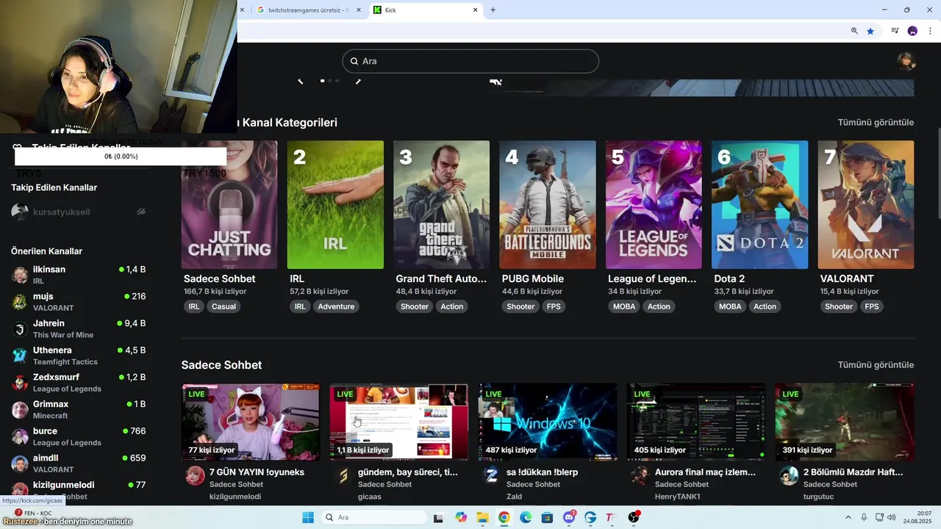
Task: Open turgutuc Mazdır stream thumbnail
Action: [x=845, y=422]
